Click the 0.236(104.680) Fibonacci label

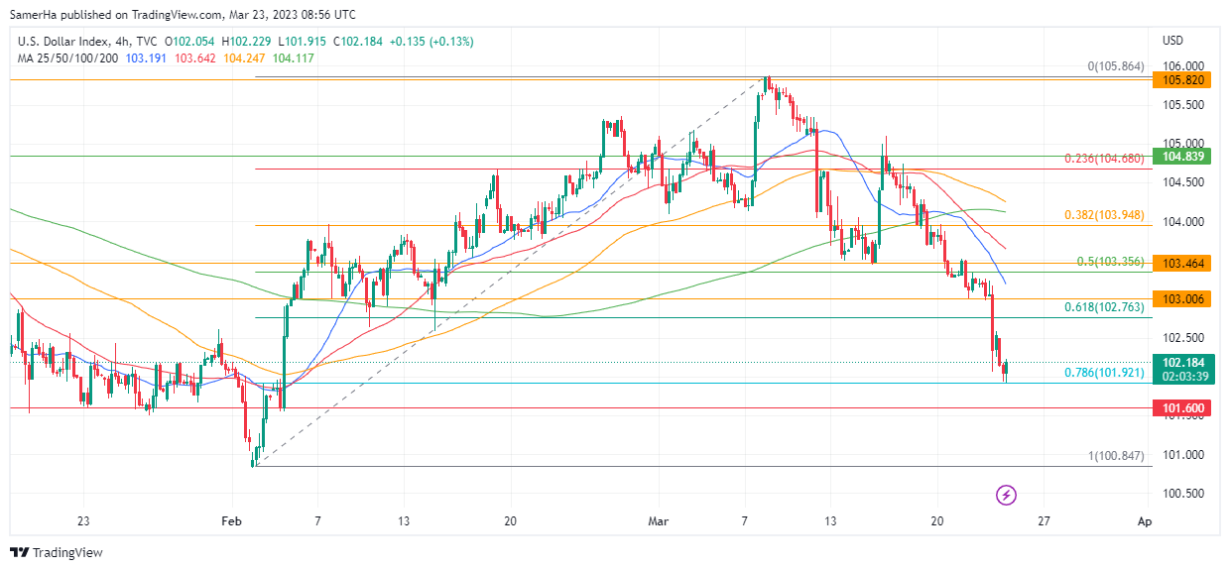pyautogui.click(x=1104, y=159)
